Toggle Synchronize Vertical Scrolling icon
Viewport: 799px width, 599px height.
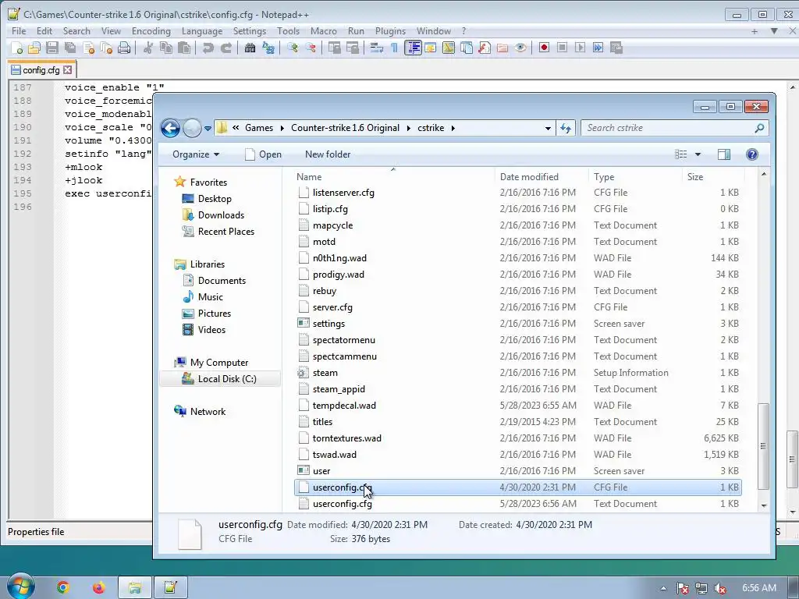click(334, 48)
